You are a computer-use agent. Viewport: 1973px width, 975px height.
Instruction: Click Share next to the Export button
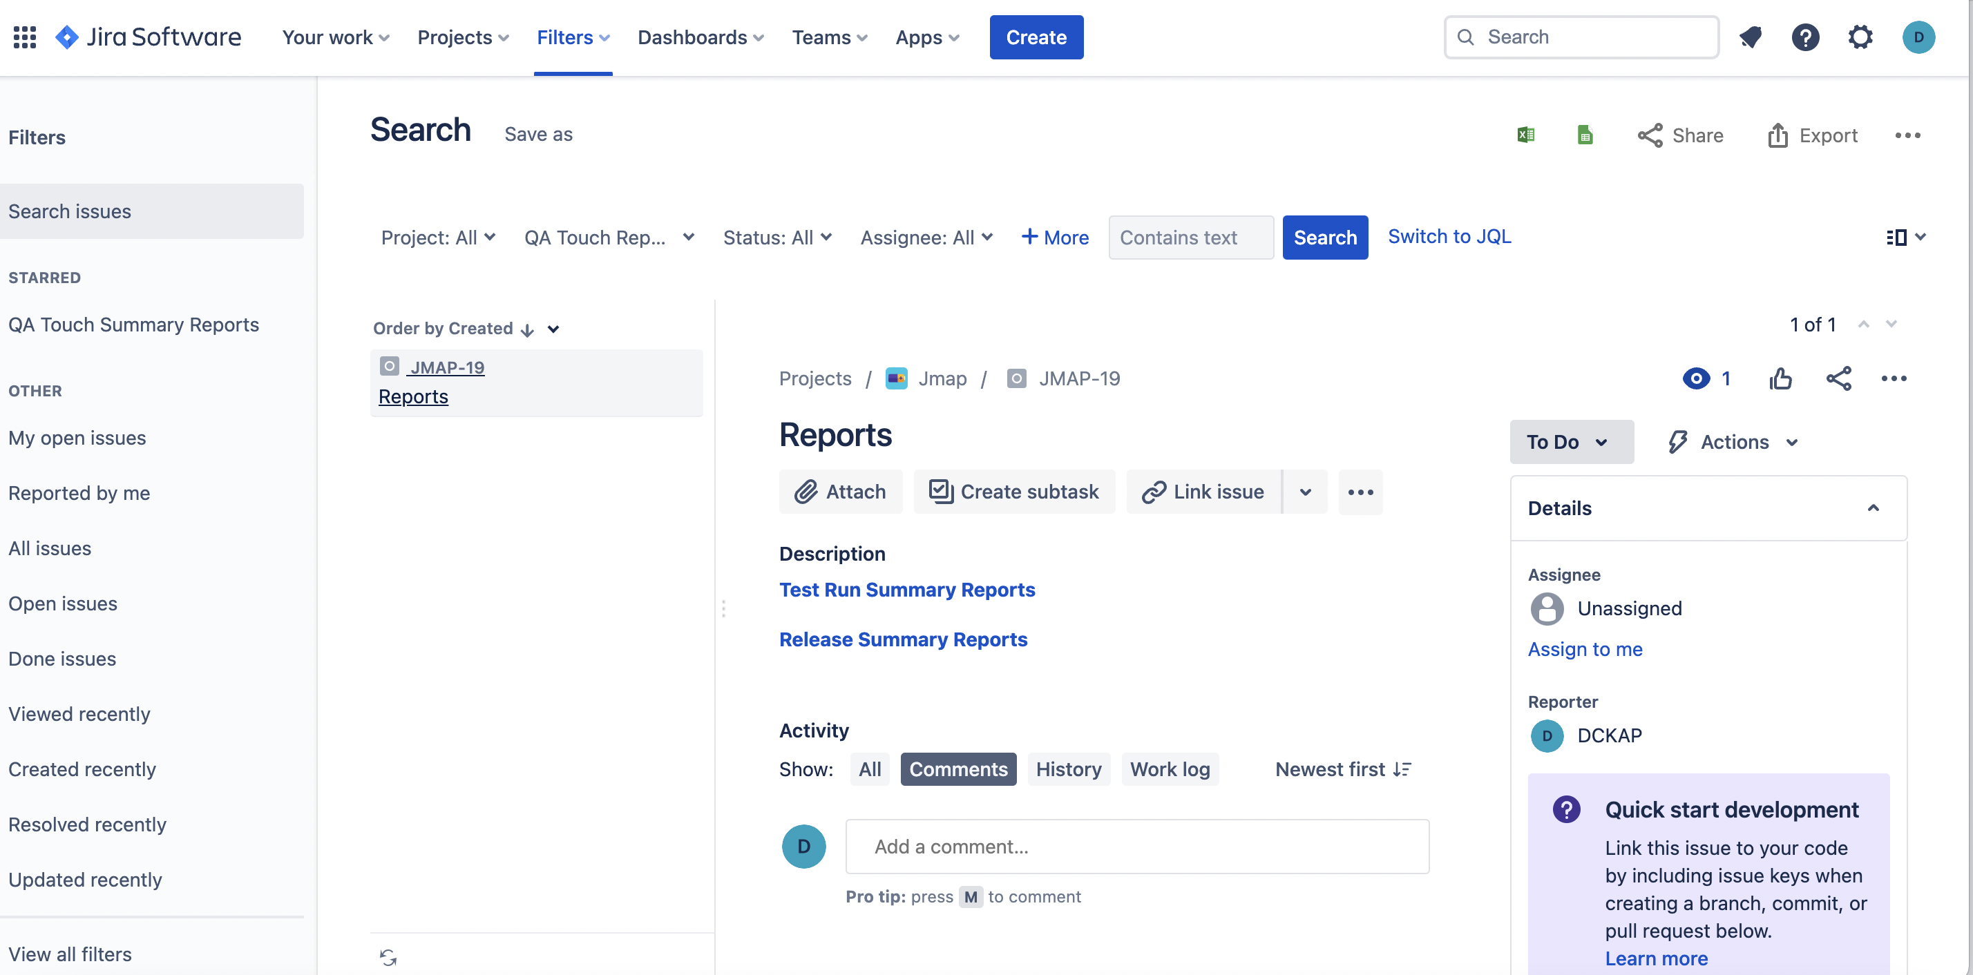click(x=1681, y=135)
